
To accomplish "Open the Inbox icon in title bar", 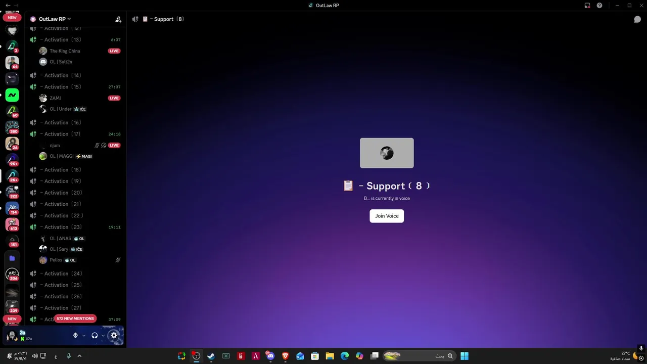I will 587,6.
